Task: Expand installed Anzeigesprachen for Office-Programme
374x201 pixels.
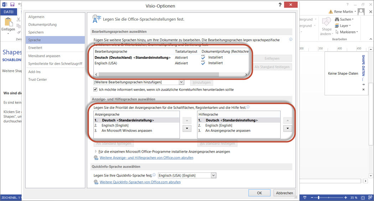Action: [x=96, y=152]
